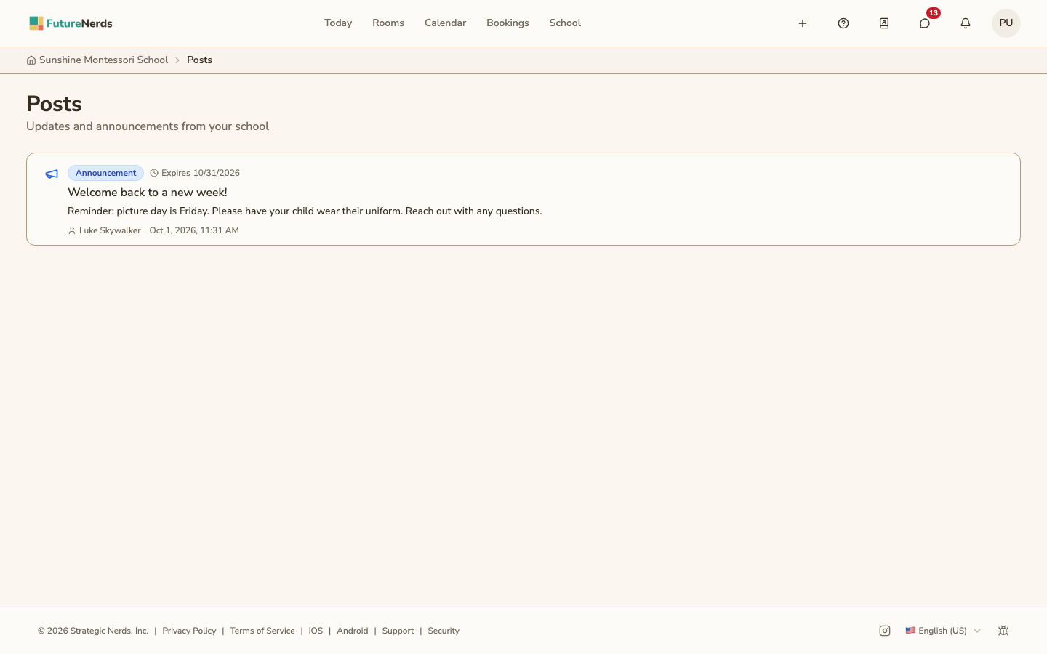The width and height of the screenshot is (1047, 654).
Task: Click the Announcement tag badge
Action: 105,173
